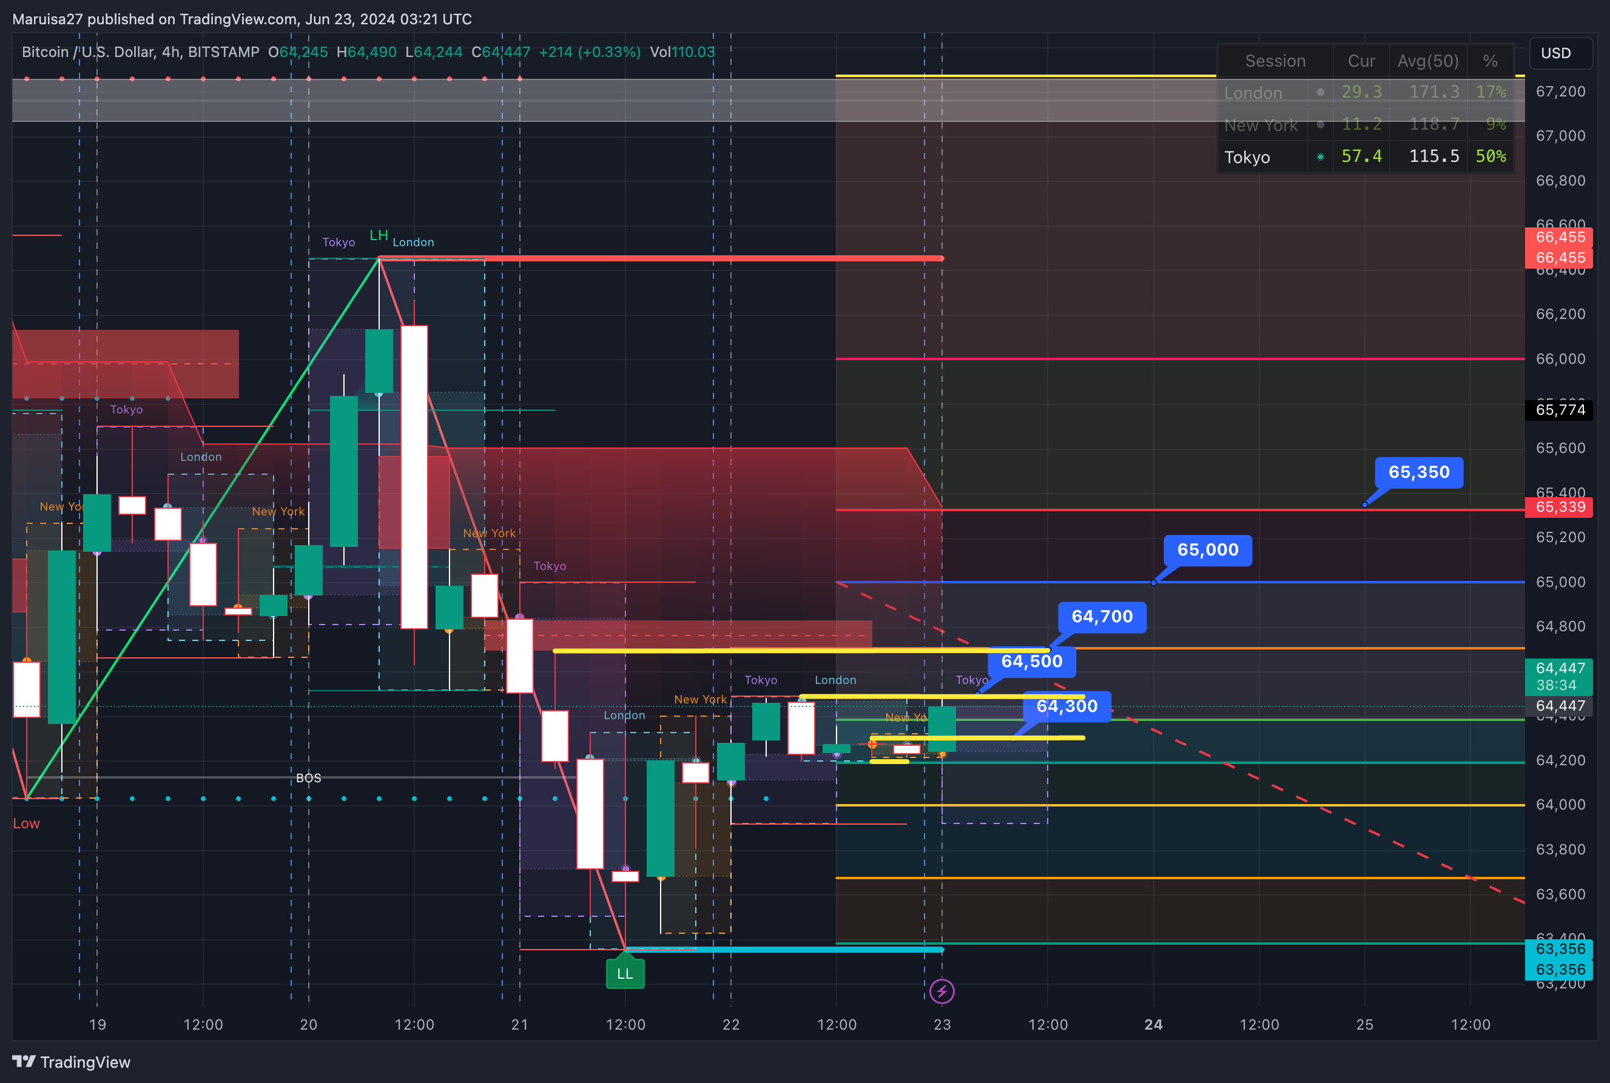The image size is (1610, 1083).
Task: Click the Cur column header
Action: click(x=1361, y=61)
